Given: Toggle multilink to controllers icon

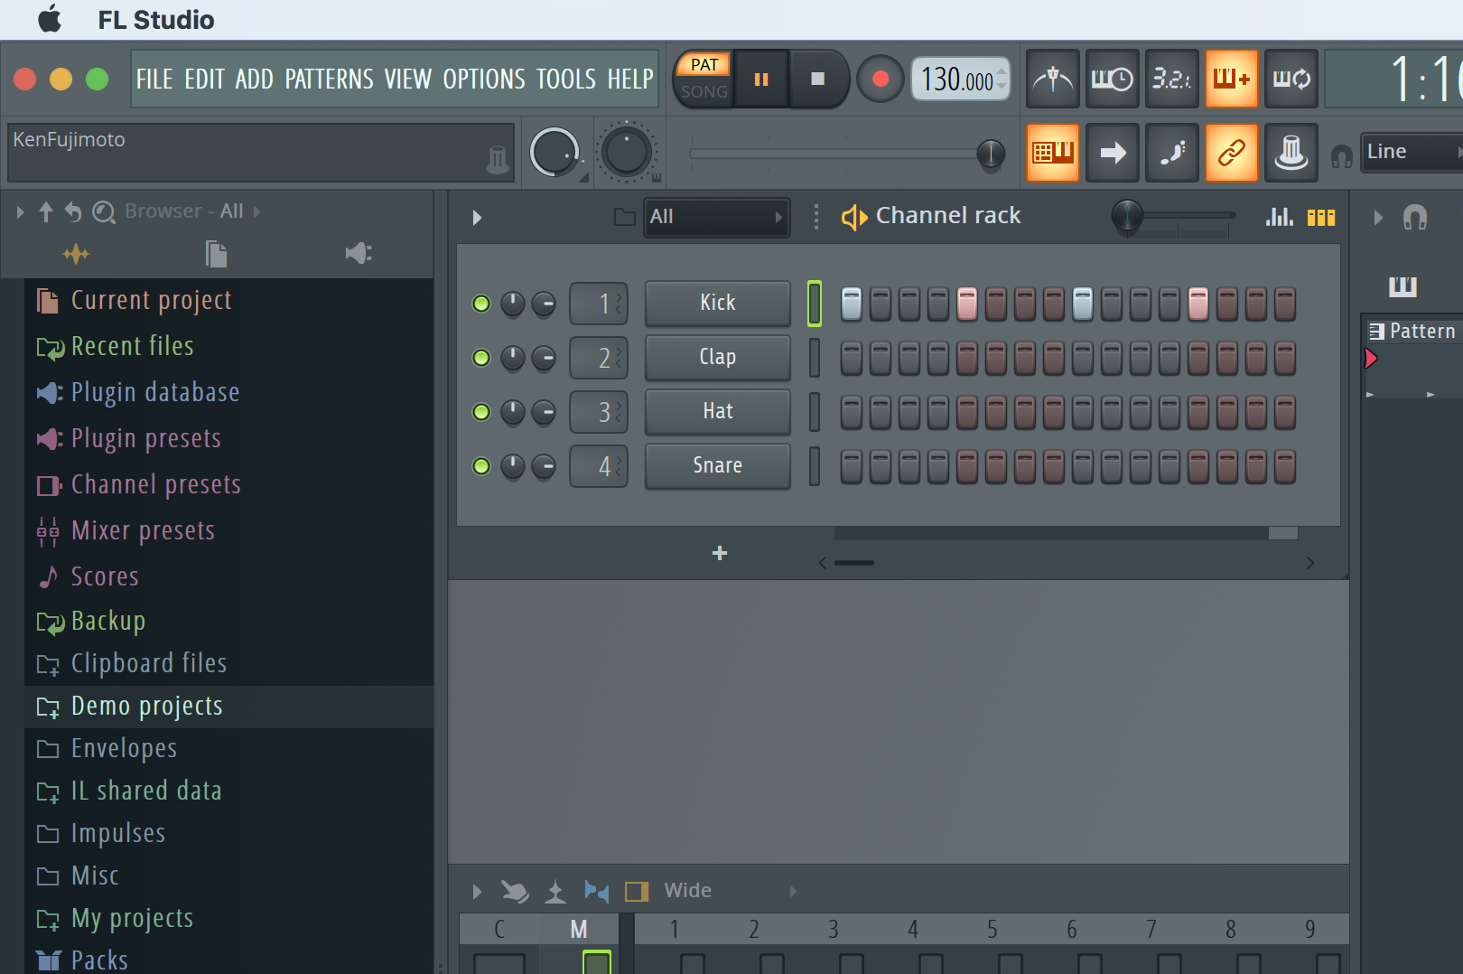Looking at the screenshot, I should [x=1231, y=153].
